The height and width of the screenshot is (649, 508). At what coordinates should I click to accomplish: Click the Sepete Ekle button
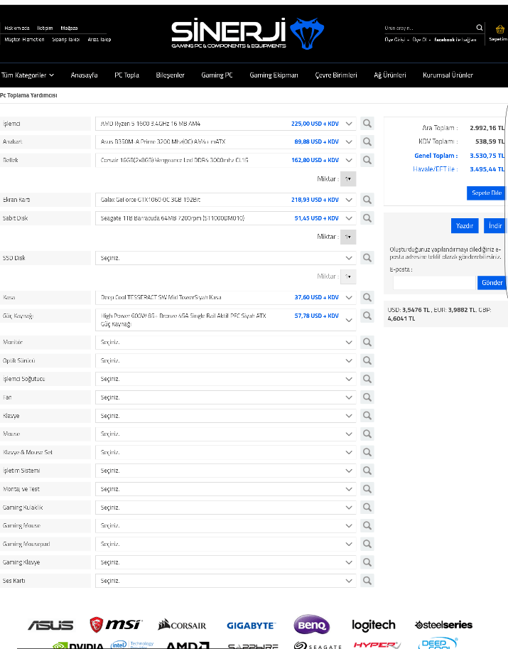tap(487, 193)
